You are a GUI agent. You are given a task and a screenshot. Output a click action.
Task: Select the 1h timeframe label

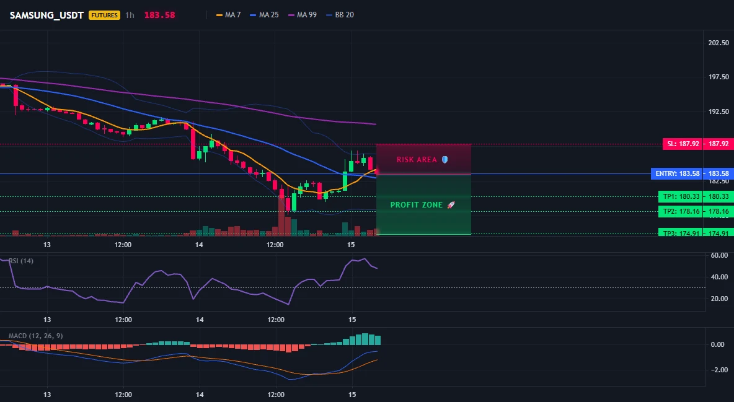click(x=130, y=15)
